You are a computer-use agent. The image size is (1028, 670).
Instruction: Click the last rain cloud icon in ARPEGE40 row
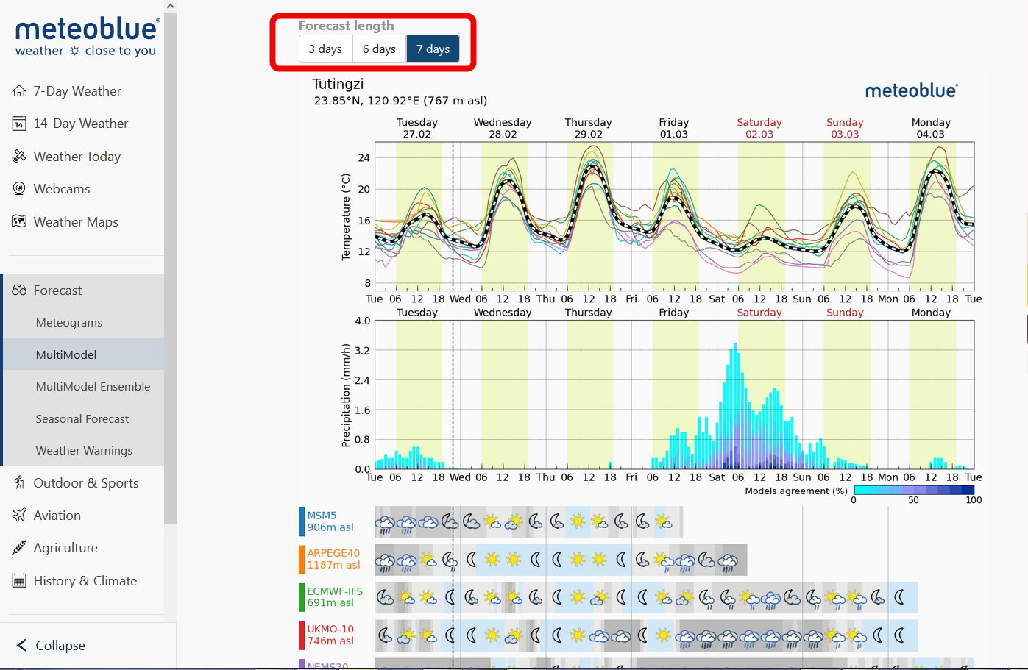[728, 563]
